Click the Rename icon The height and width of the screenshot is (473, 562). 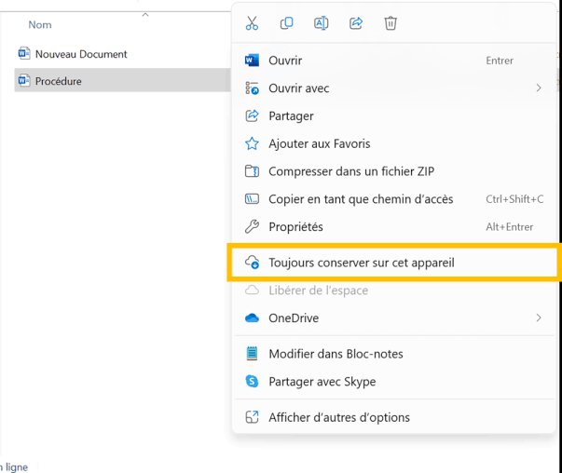coord(322,23)
